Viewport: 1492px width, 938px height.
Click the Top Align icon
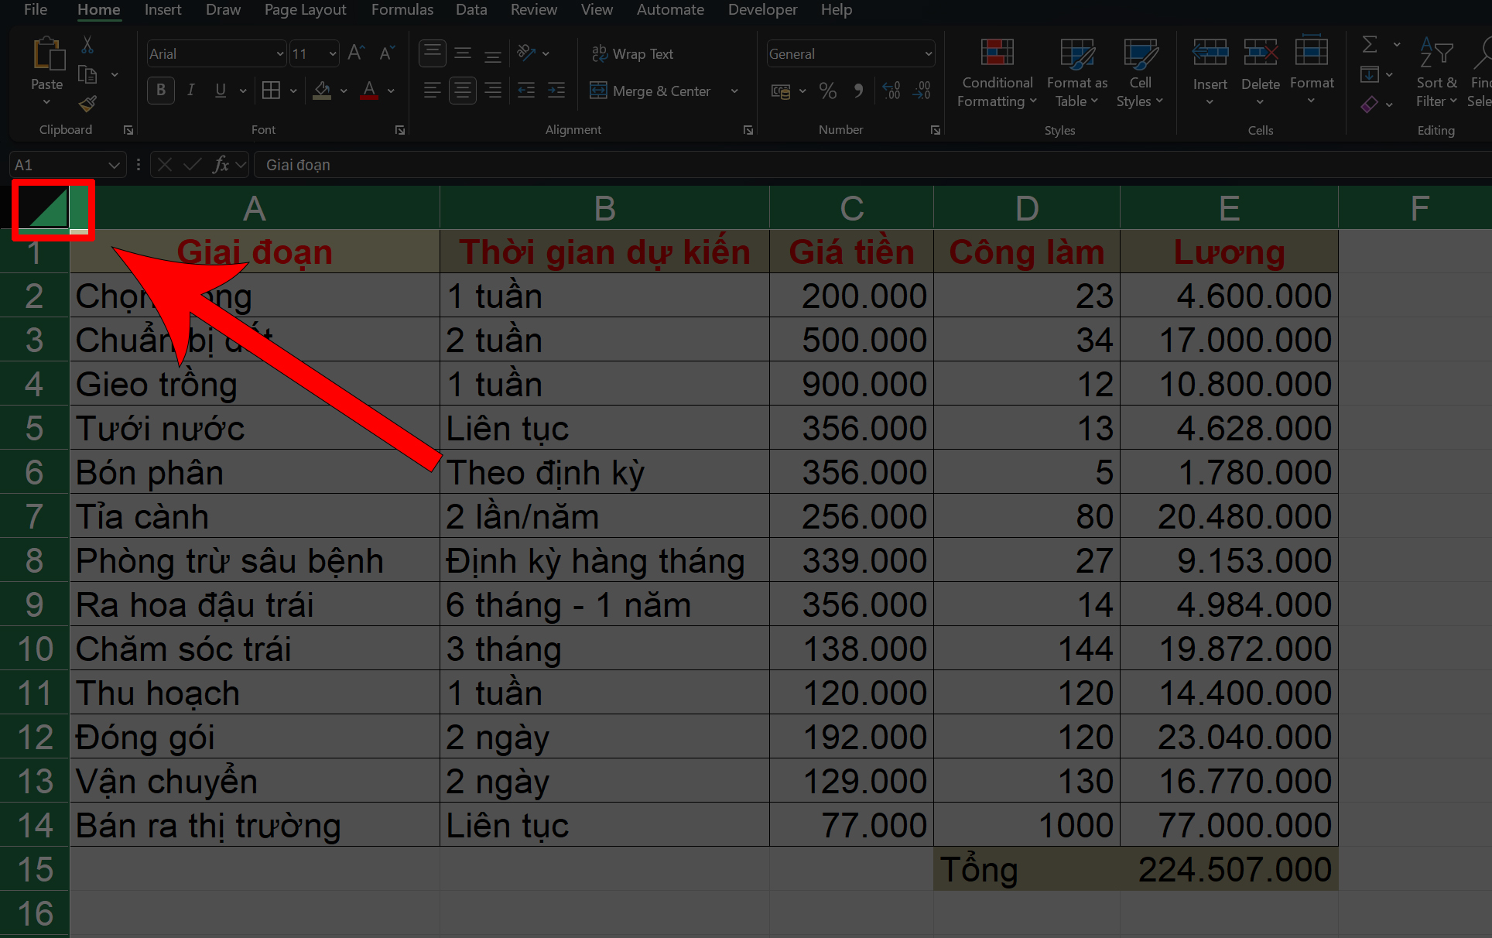(x=433, y=53)
